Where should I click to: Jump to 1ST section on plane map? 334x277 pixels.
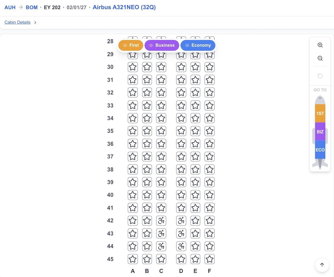click(320, 113)
